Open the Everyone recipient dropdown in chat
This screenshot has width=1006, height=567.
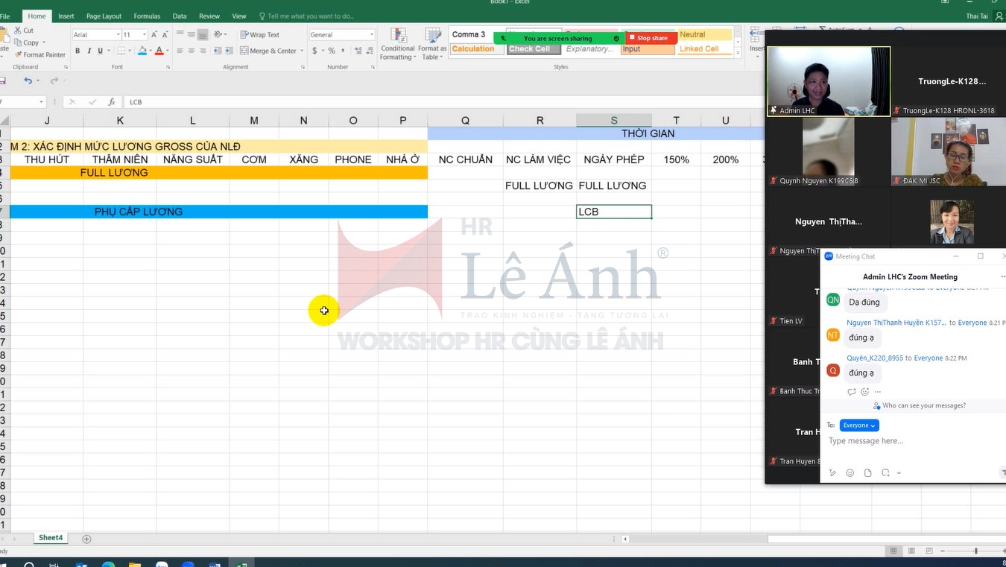click(859, 425)
